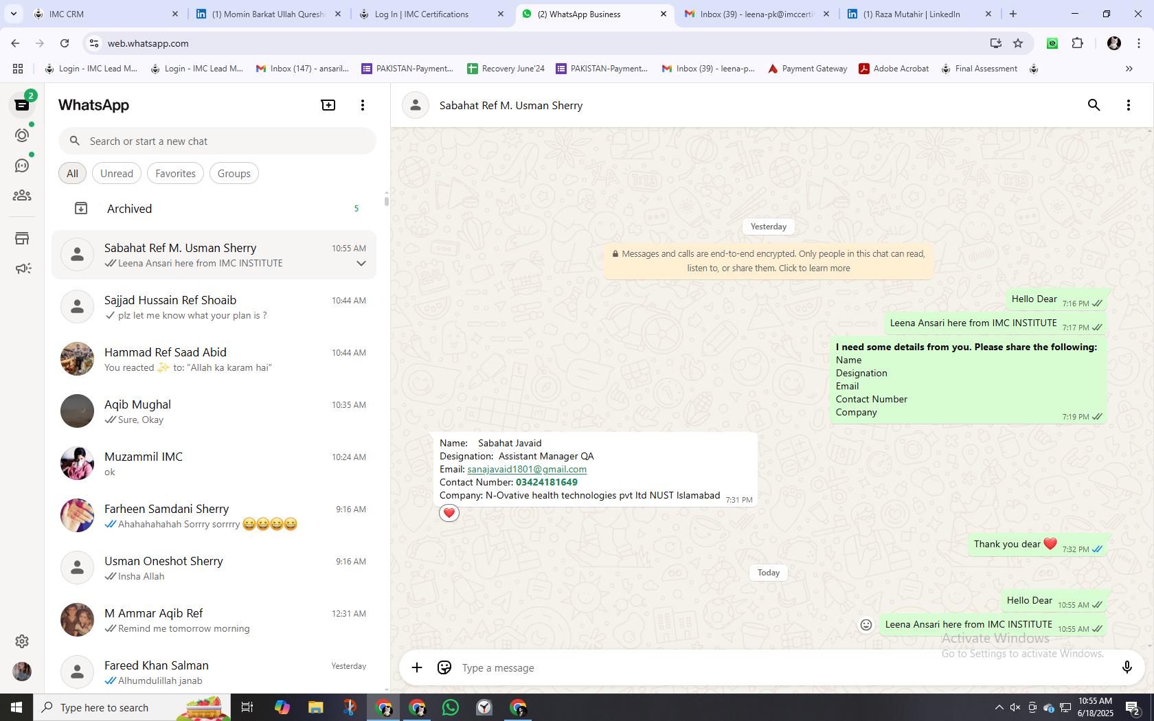
Task: Open Sabahat contact avatar in chat header
Action: click(x=416, y=105)
